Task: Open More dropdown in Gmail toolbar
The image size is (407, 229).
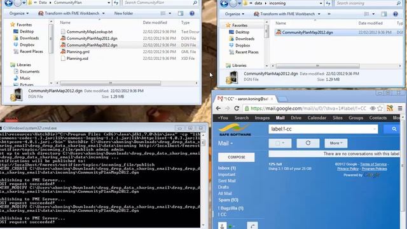Action: click(336, 143)
